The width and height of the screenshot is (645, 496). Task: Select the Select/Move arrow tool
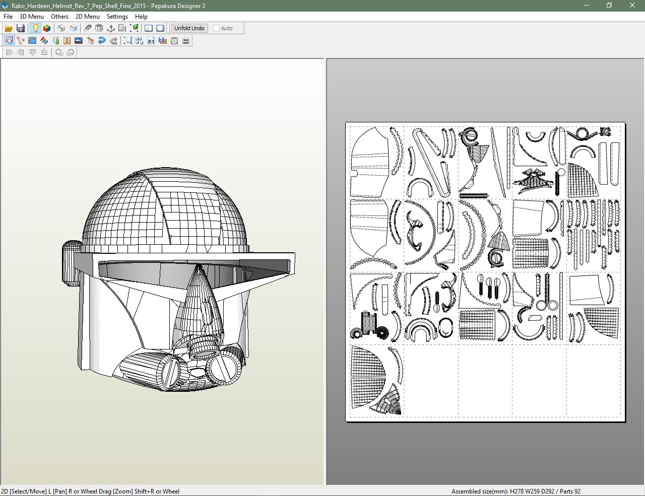click(x=9, y=40)
